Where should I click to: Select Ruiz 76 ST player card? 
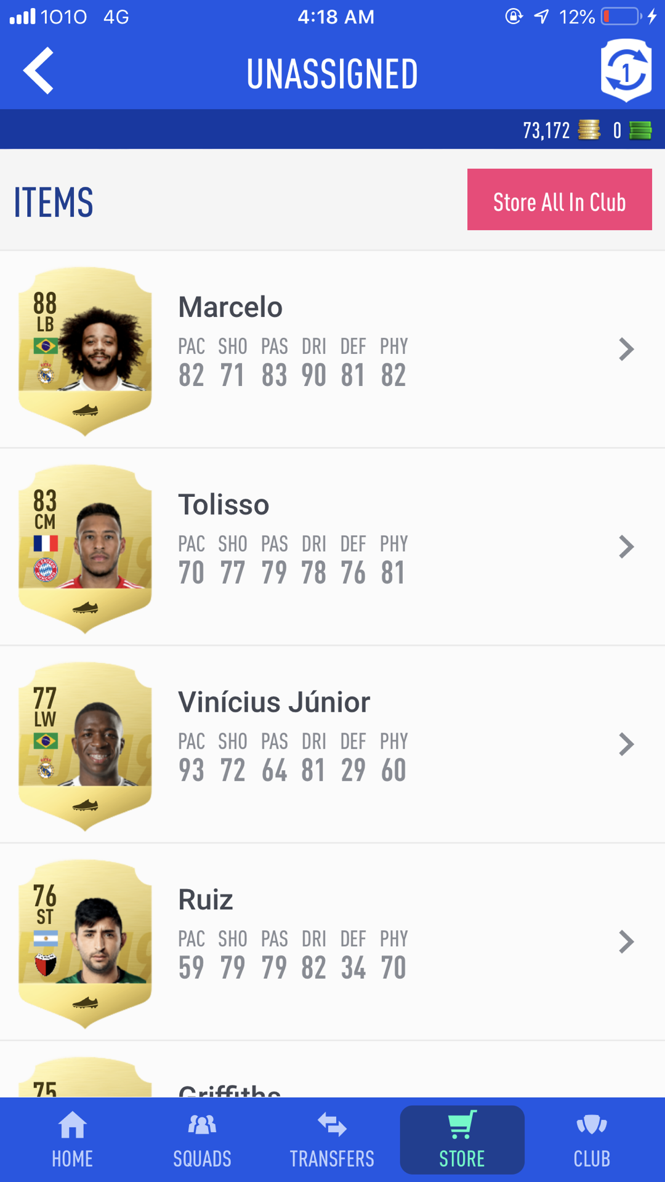(x=85, y=944)
